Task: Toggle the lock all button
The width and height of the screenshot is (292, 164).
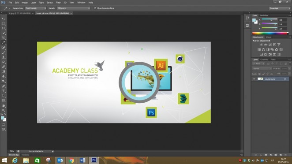Action: point(272,74)
